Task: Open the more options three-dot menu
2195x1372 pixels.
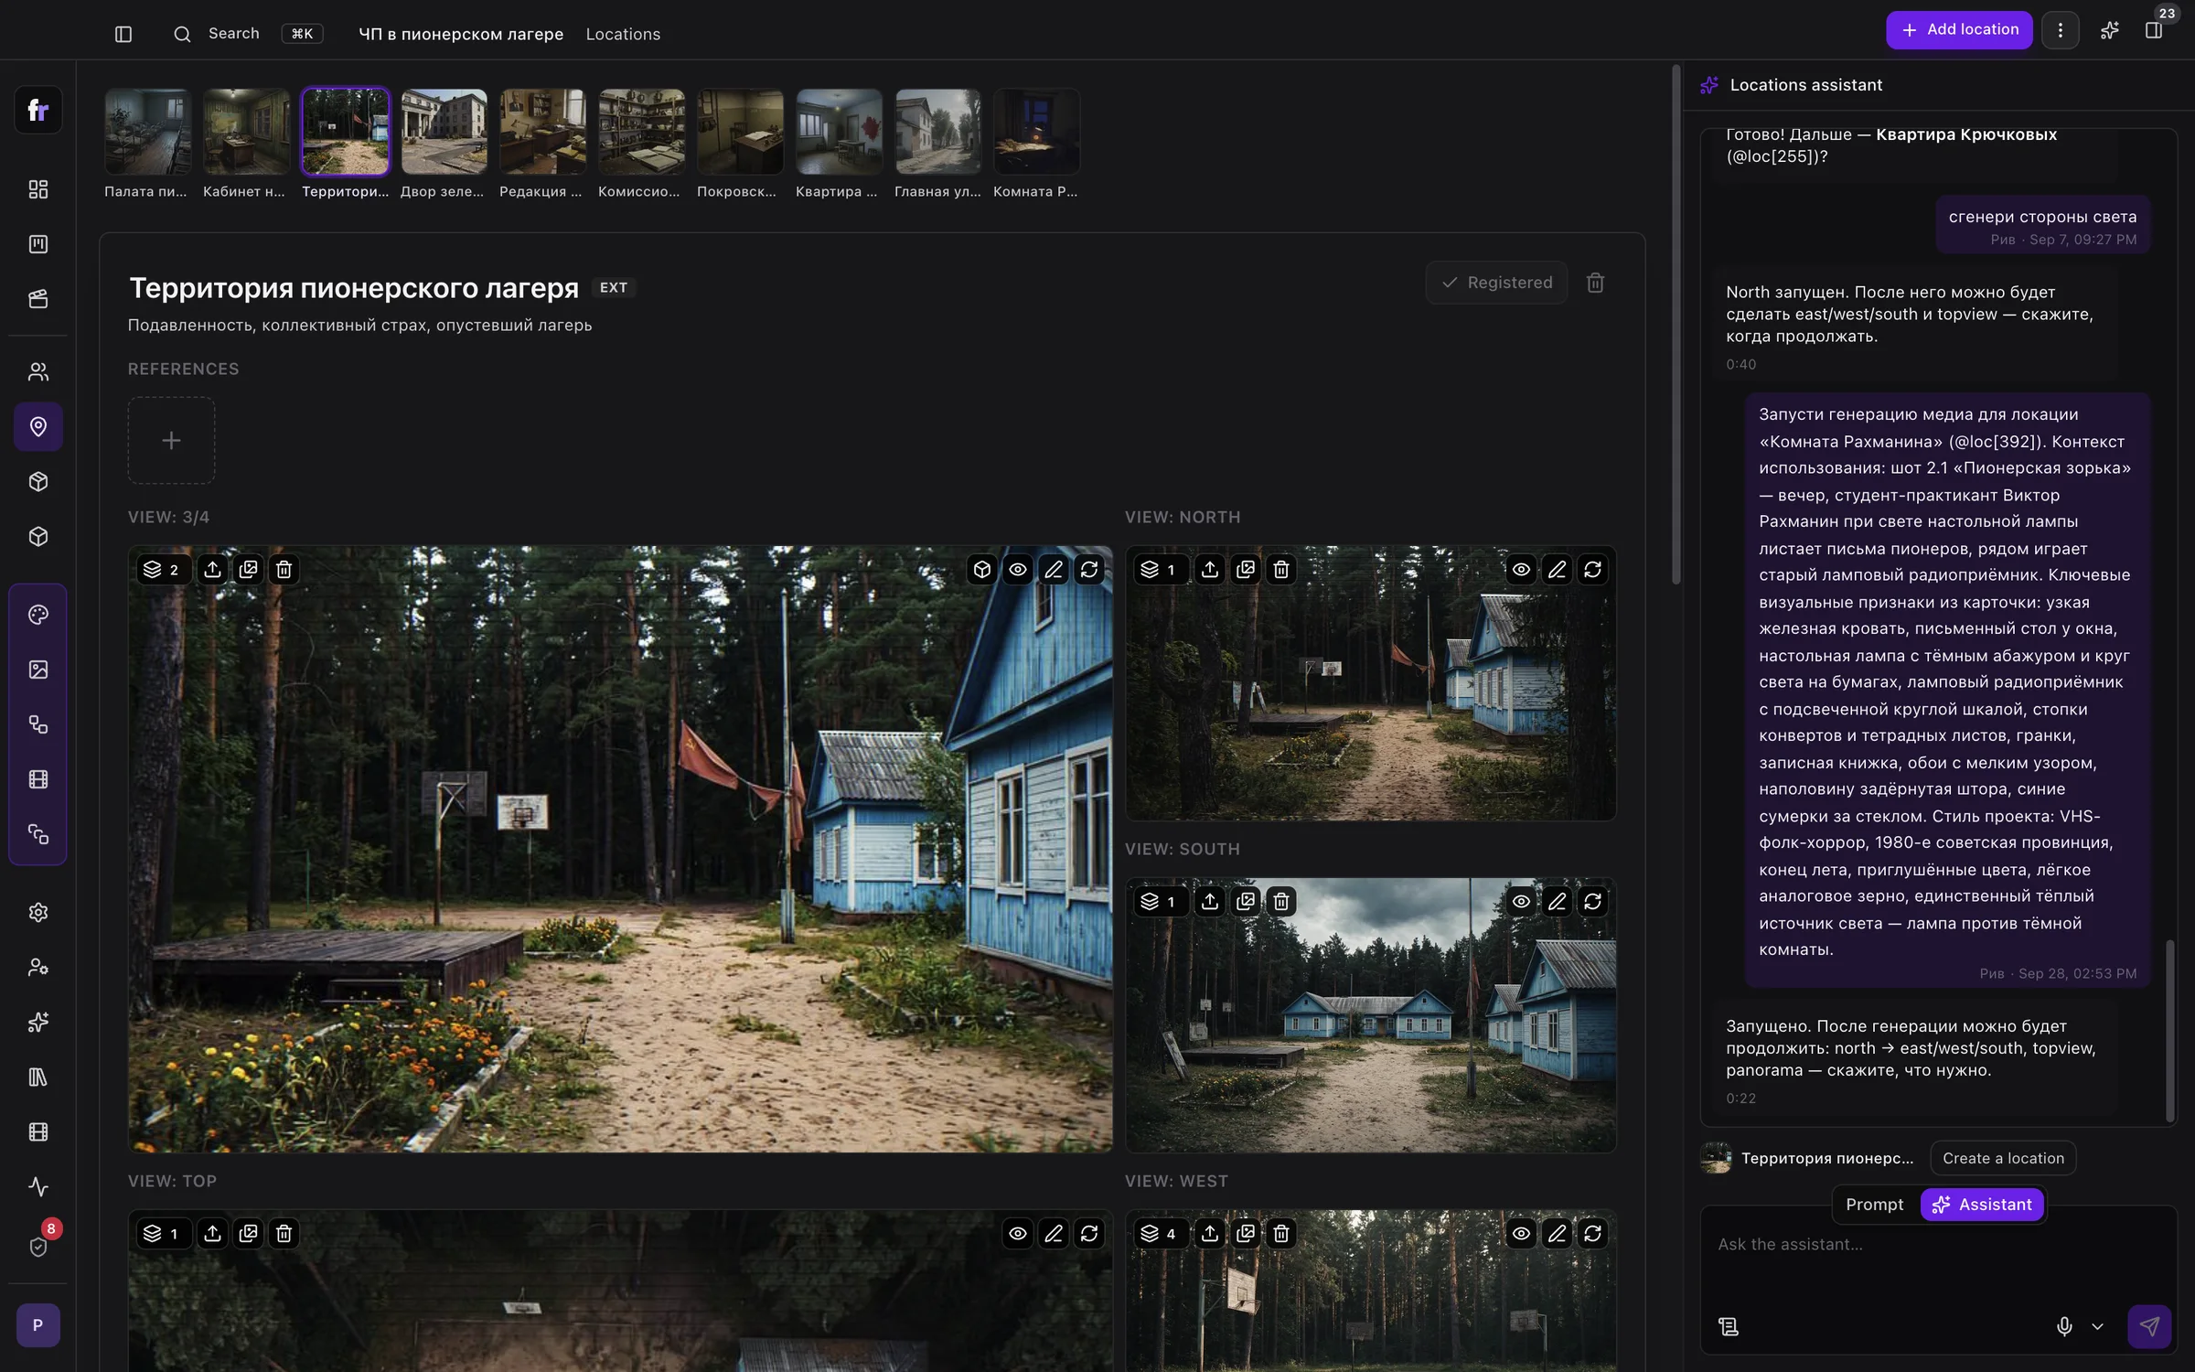Action: point(2060,30)
